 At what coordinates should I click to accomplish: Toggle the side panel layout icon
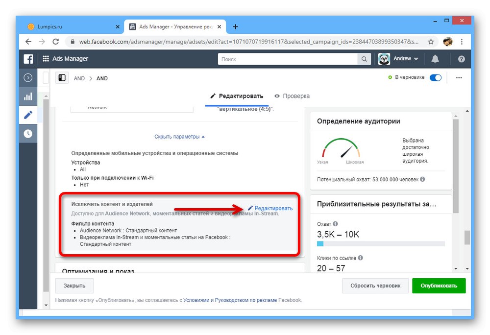click(62, 78)
